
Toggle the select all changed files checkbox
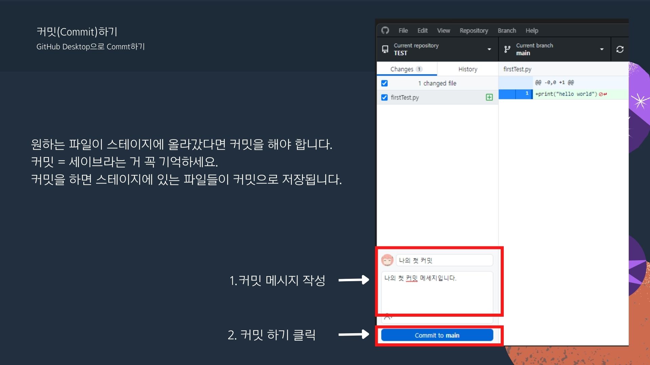pyautogui.click(x=384, y=83)
